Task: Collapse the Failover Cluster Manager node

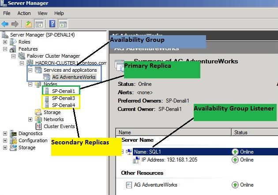Action: pos(14,56)
